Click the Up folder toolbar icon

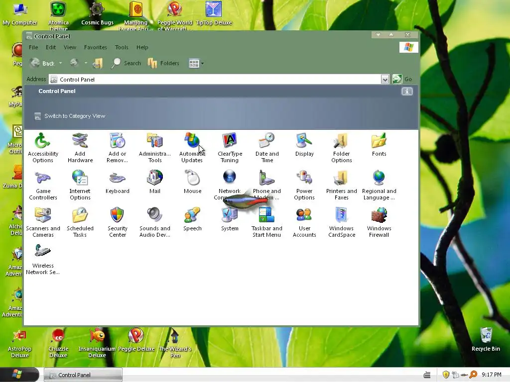98,63
